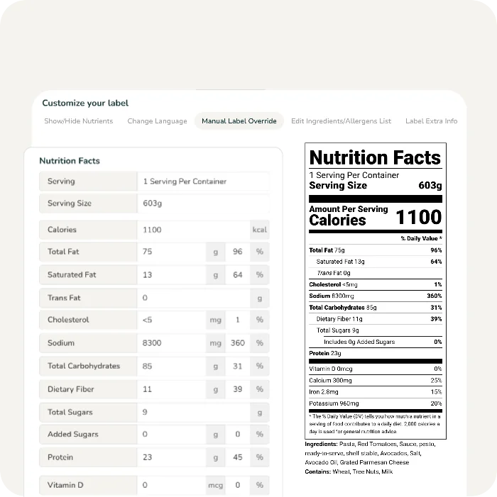The image size is (497, 497).
Task: Edit the Vitamin D mcg field
Action: click(171, 485)
